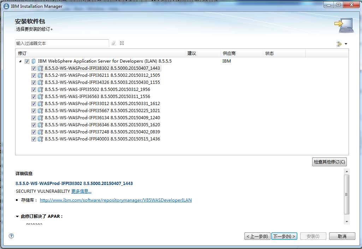Click the fix icon for IFPI34326
This screenshot has height=249, width=362.
tap(40, 82)
